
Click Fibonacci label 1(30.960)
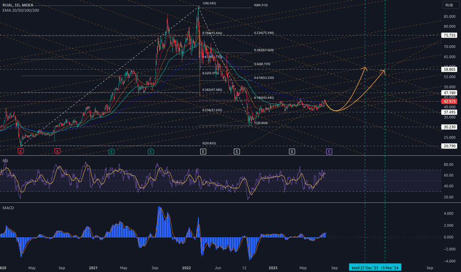pyautogui.click(x=261, y=123)
